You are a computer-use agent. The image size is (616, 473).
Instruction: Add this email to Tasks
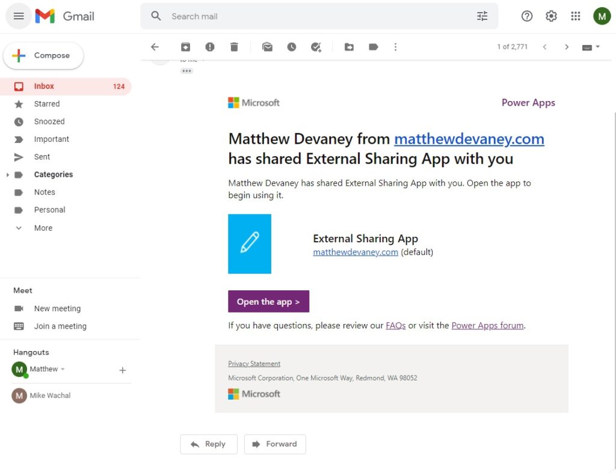point(316,46)
